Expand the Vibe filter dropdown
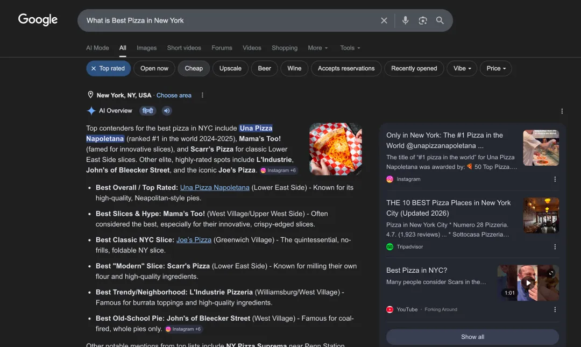The height and width of the screenshot is (347, 581). pos(462,68)
